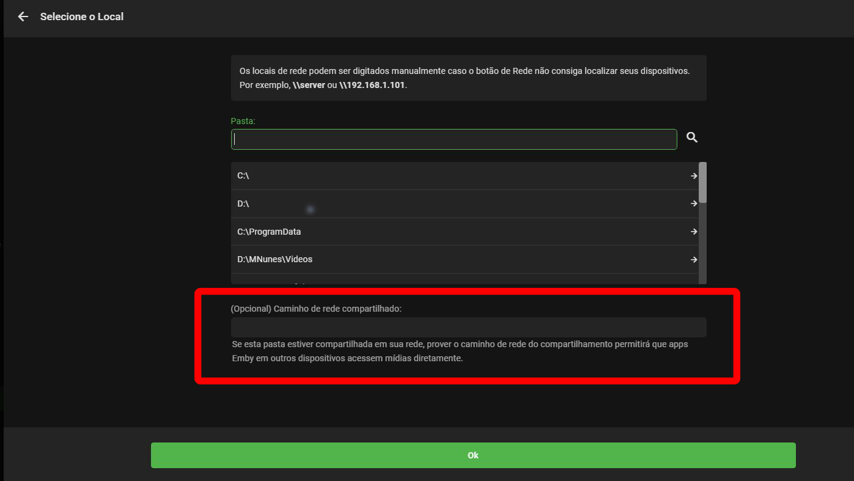The height and width of the screenshot is (481, 854).
Task: Open the C:\ drive arrow
Action: point(694,176)
